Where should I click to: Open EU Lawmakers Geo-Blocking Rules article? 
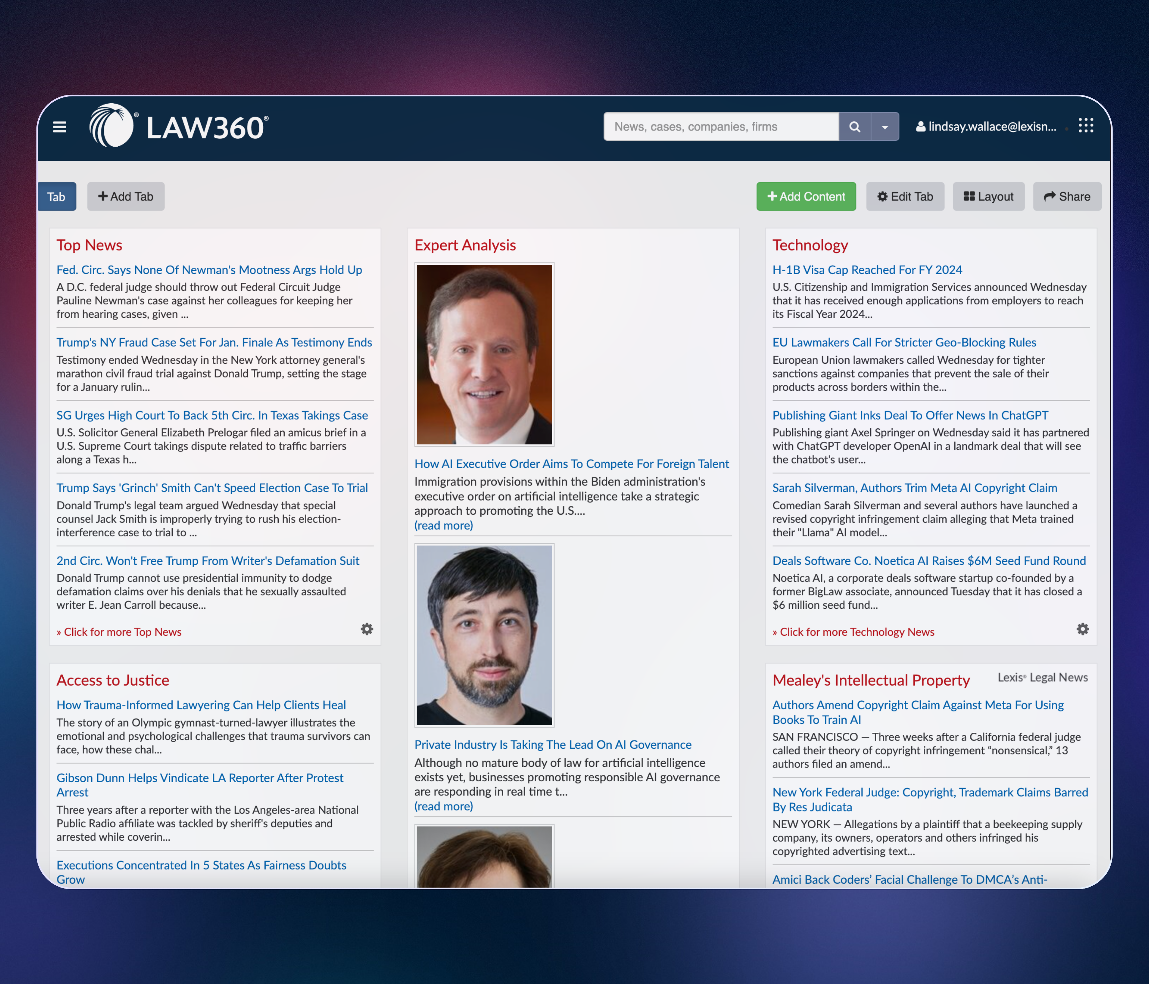904,342
